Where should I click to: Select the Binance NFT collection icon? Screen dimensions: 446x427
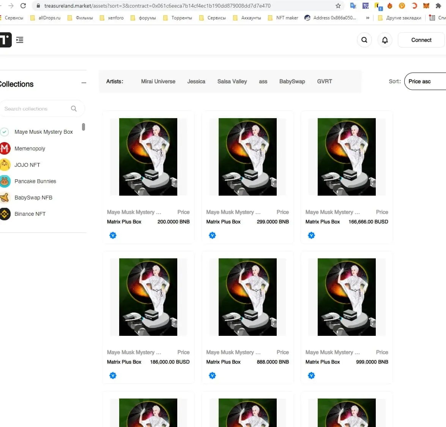pyautogui.click(x=5, y=214)
